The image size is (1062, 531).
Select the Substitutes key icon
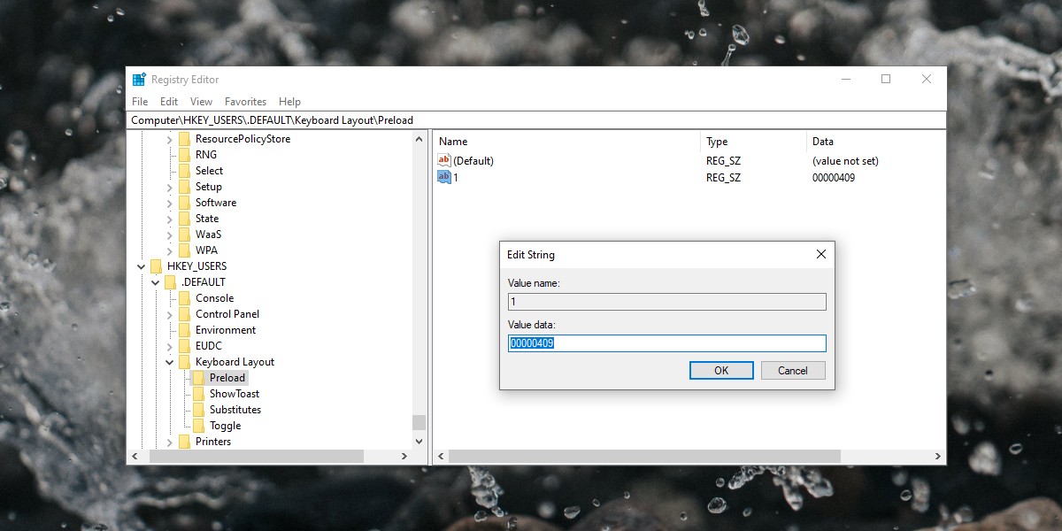196,409
